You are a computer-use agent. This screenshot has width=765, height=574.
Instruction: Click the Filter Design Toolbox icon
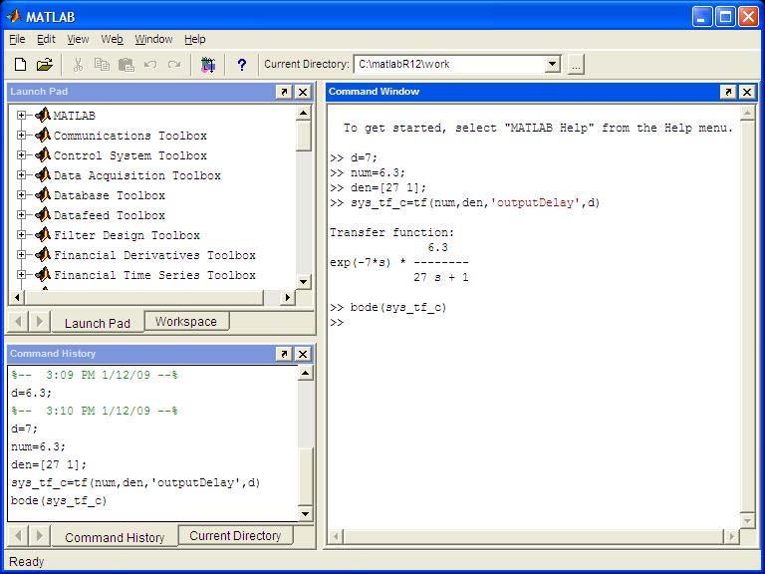pos(43,235)
